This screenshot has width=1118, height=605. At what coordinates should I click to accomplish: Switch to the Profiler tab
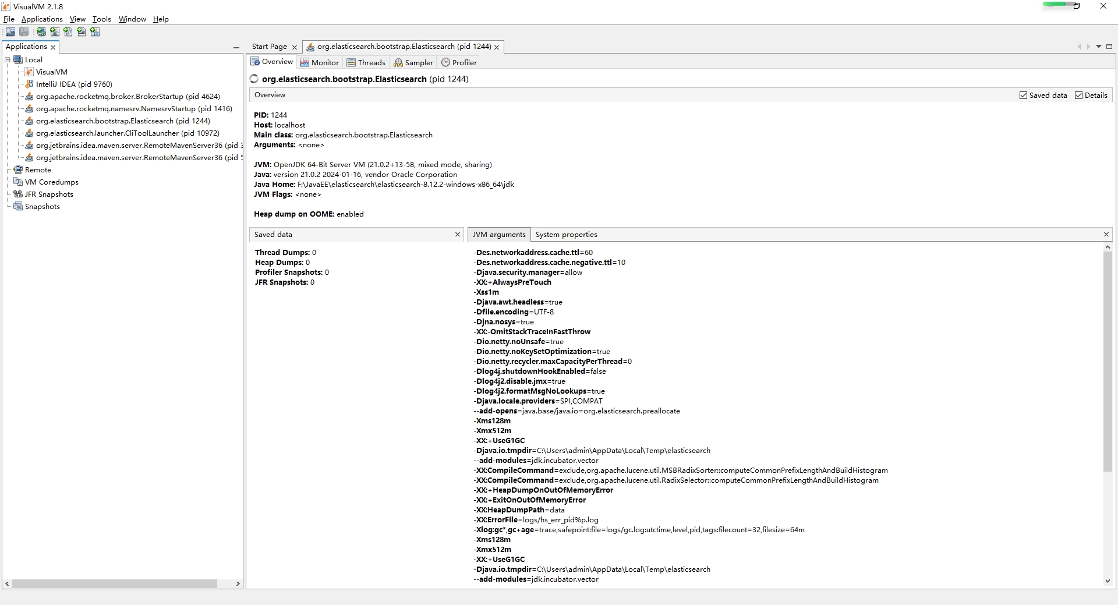(459, 62)
